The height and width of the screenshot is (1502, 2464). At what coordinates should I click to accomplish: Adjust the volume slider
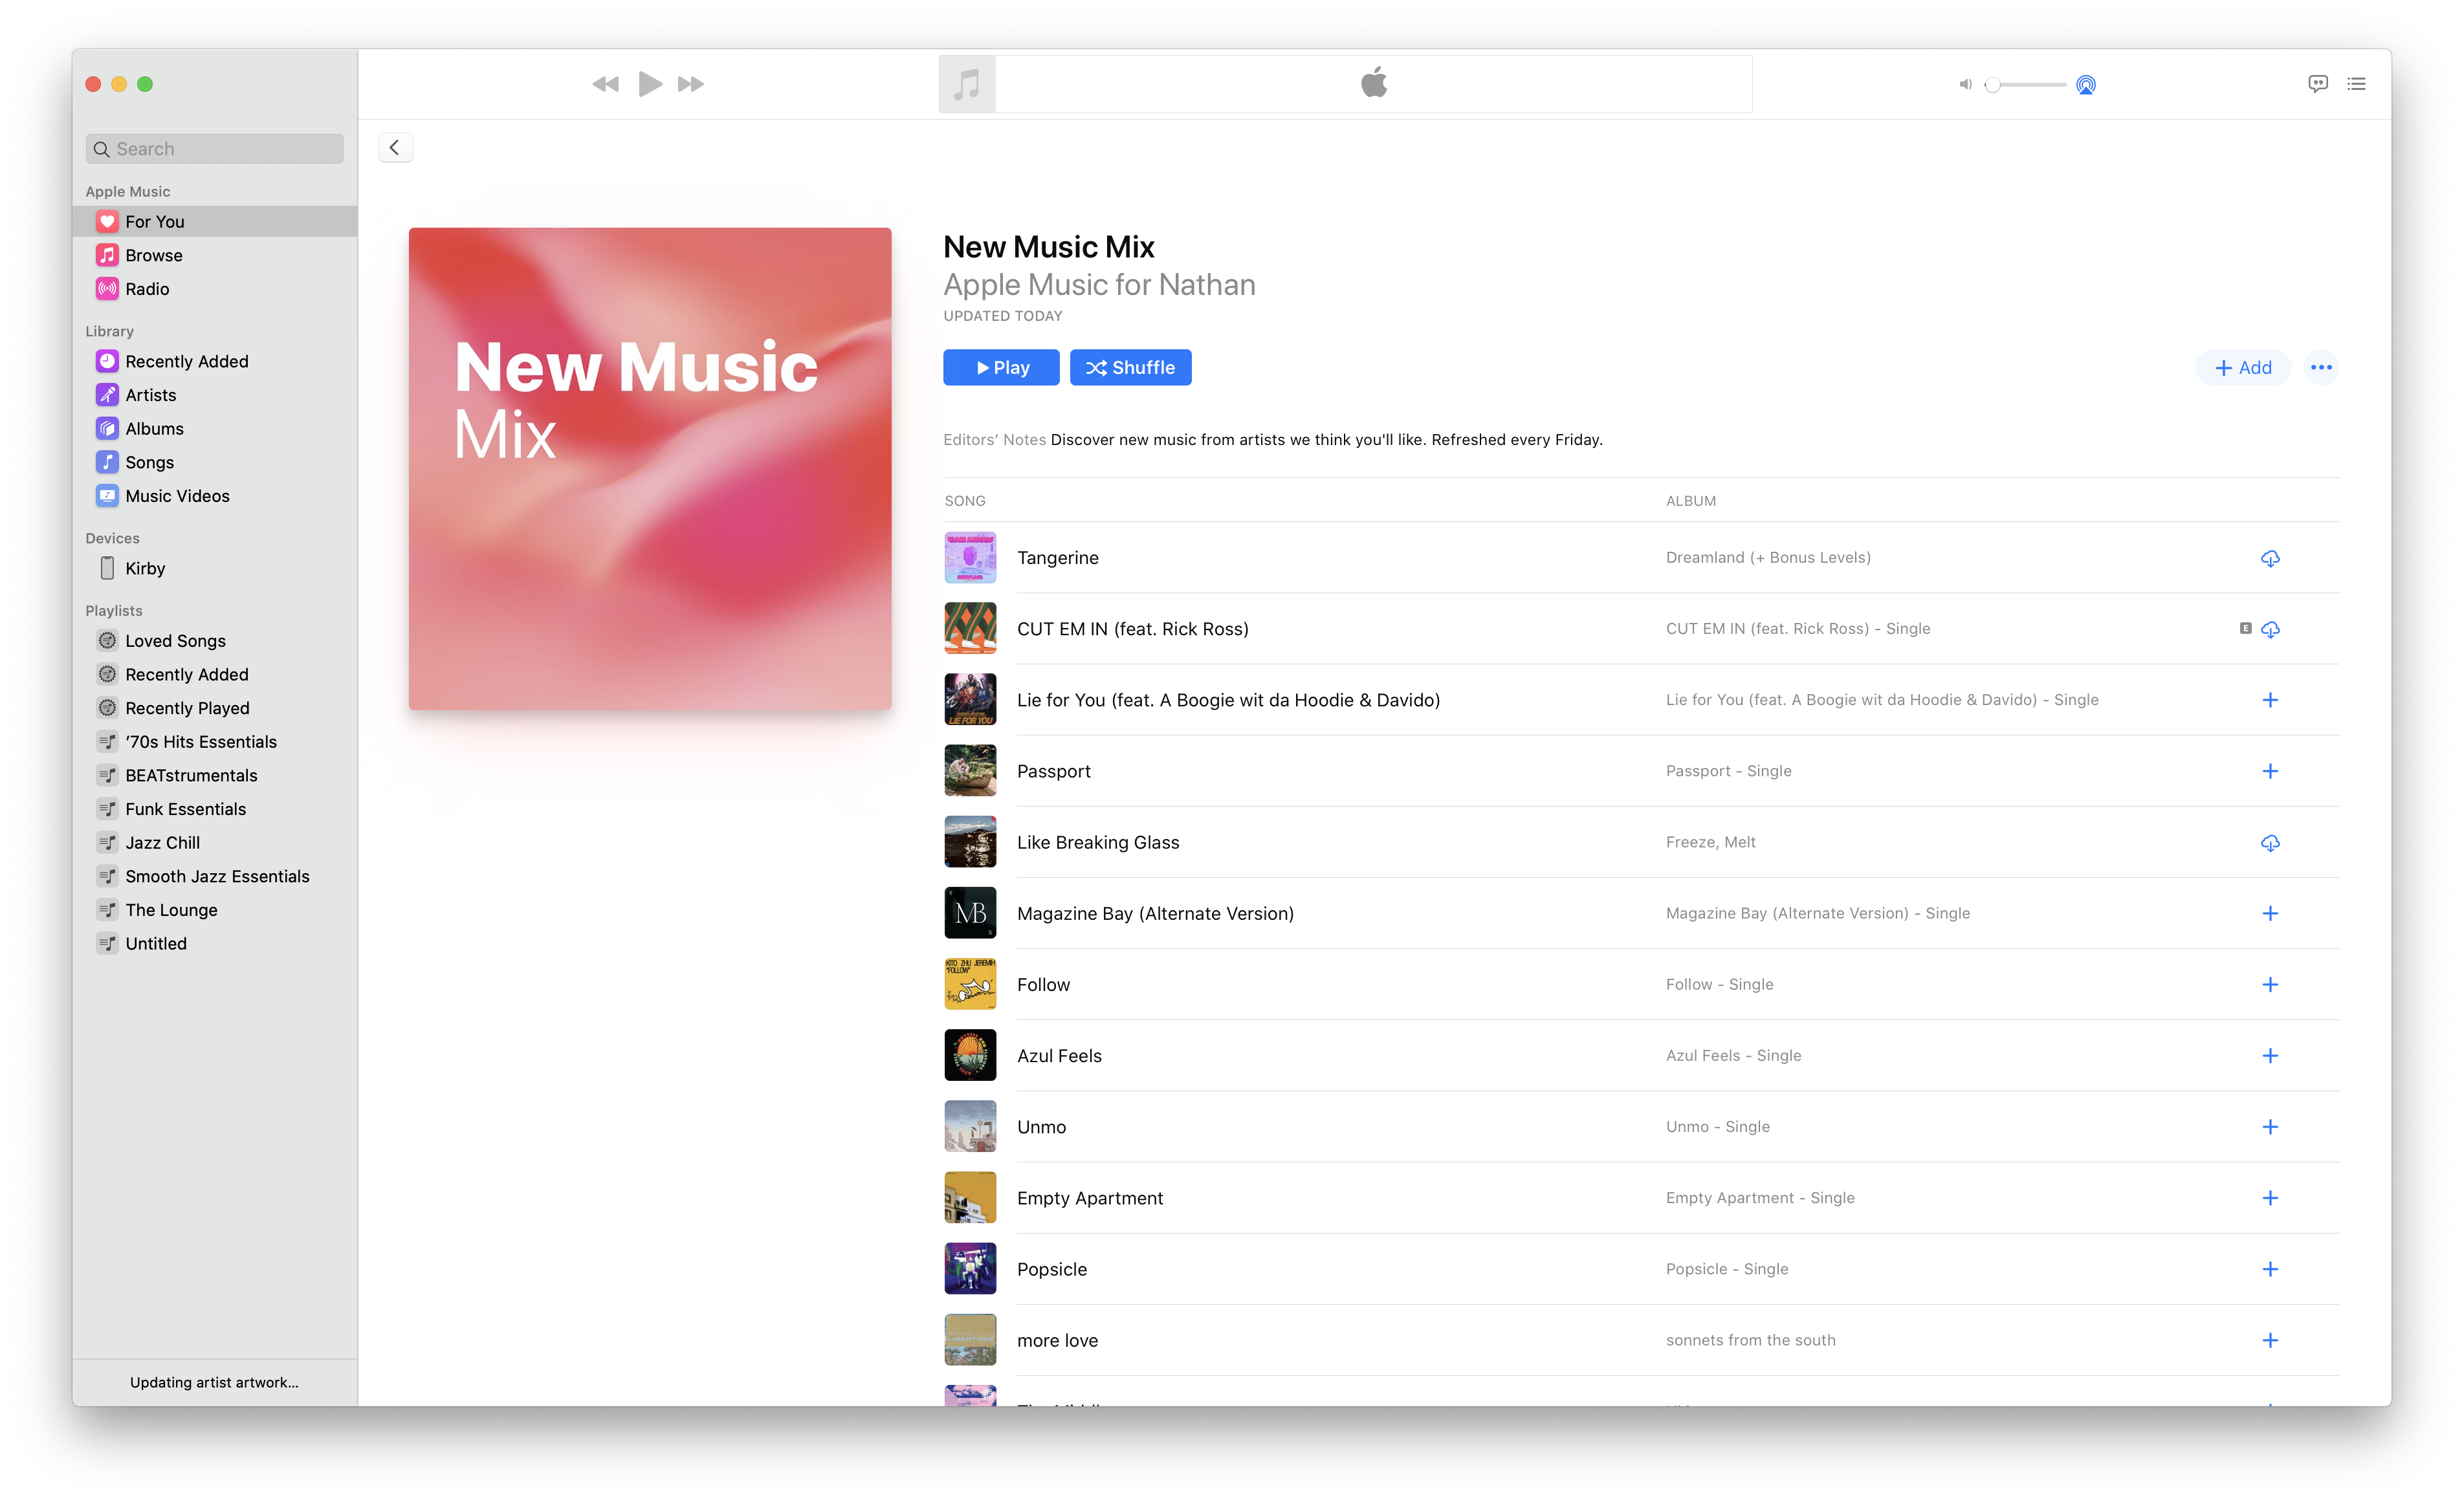coord(2026,85)
